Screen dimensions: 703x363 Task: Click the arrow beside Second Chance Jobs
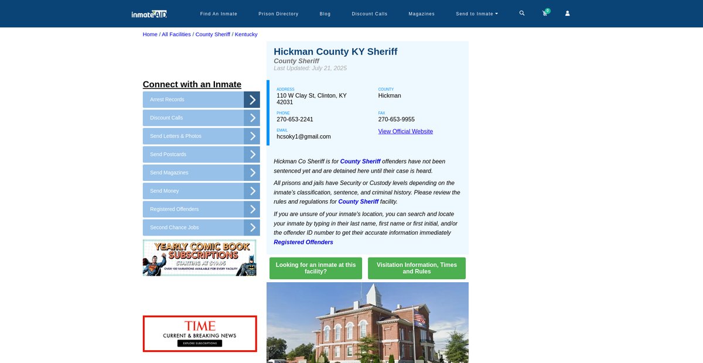(x=252, y=228)
